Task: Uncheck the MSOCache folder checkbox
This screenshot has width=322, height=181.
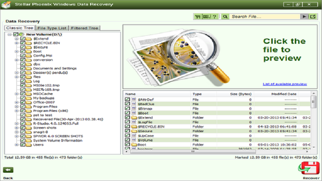Action: 23,94
